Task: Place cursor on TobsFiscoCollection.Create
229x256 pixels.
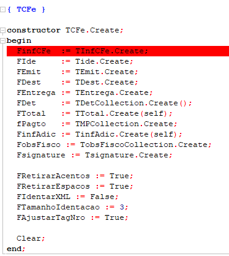Action: pos(144,145)
